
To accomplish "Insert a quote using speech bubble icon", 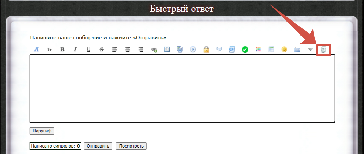I will [x=219, y=50].
